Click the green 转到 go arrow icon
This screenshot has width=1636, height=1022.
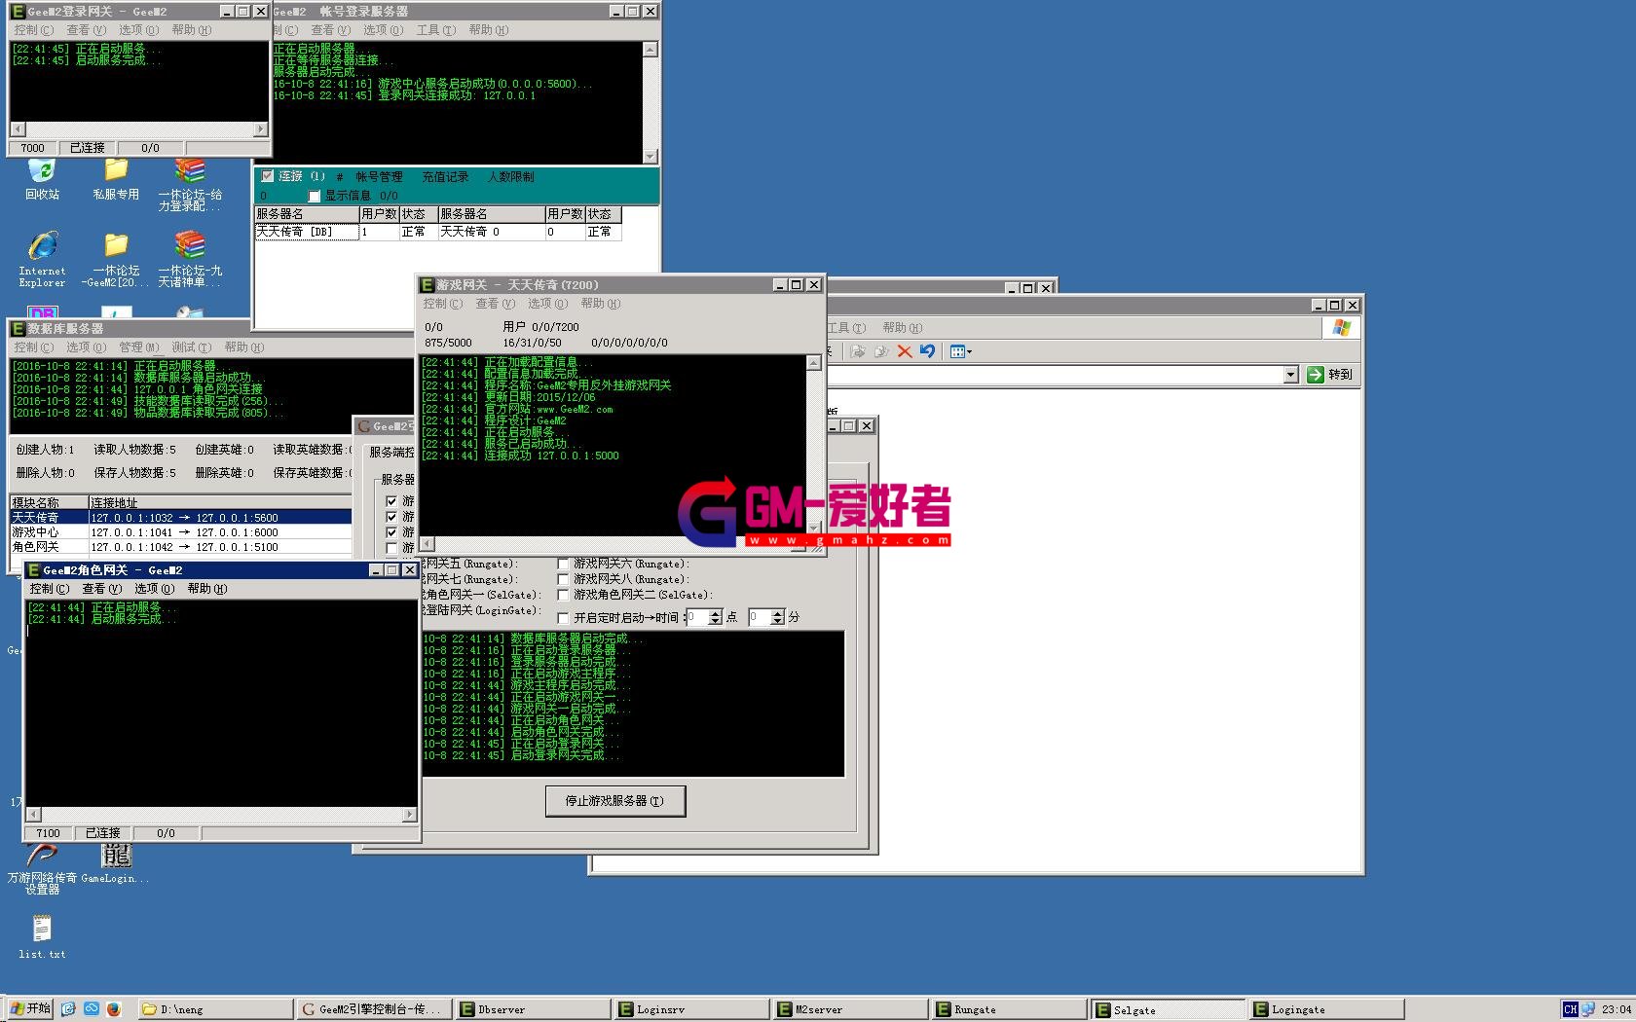pos(1316,375)
